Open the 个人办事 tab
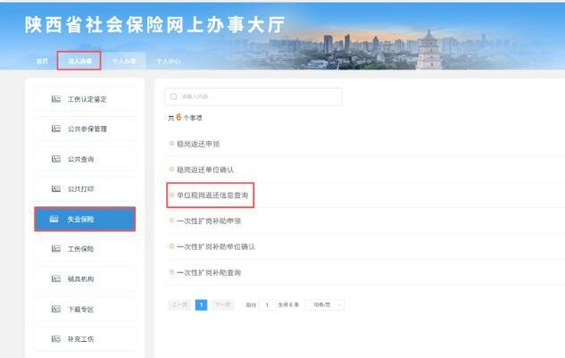Image resolution: width=565 pixels, height=358 pixels. tap(124, 61)
